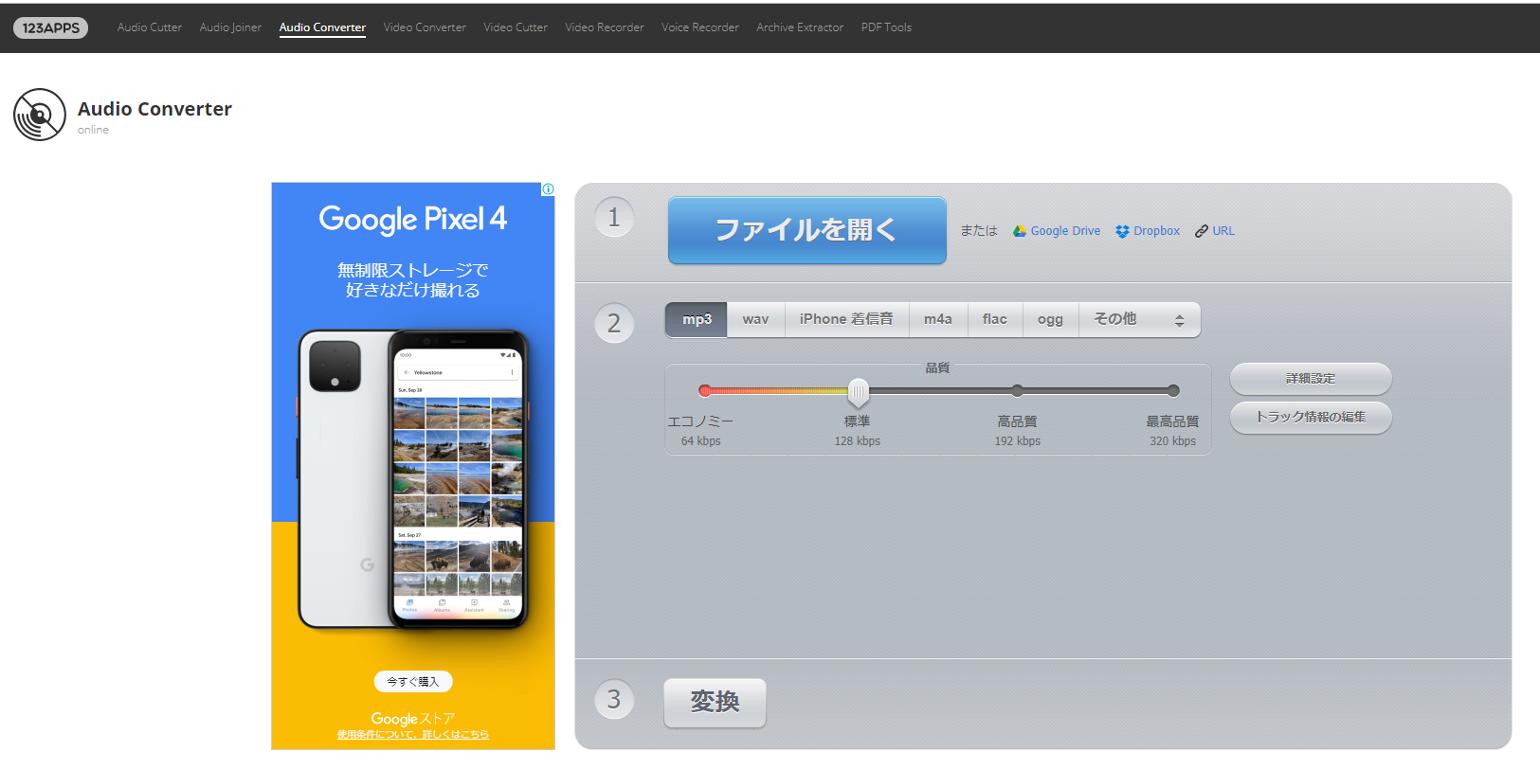Click the Google Pixel 4 ad headline
Image resolution: width=1540 pixels, height=770 pixels.
[413, 219]
